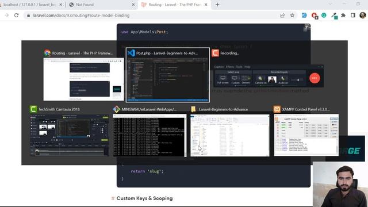Close the localhost tab
368x207 pixels.
coord(60,5)
